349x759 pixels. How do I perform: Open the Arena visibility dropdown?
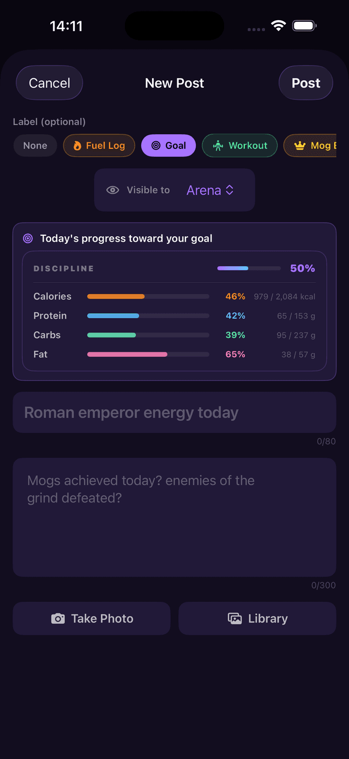click(210, 190)
